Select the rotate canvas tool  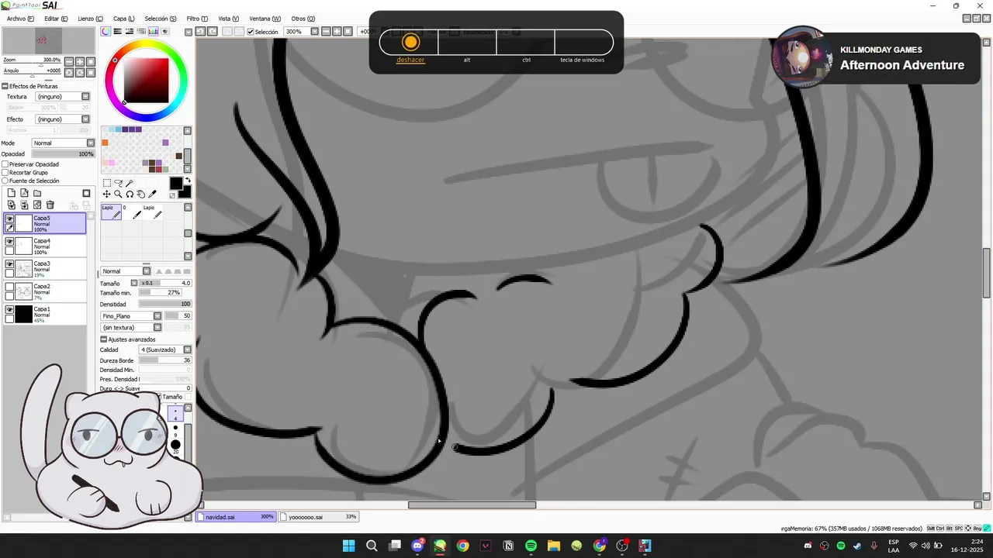(130, 195)
